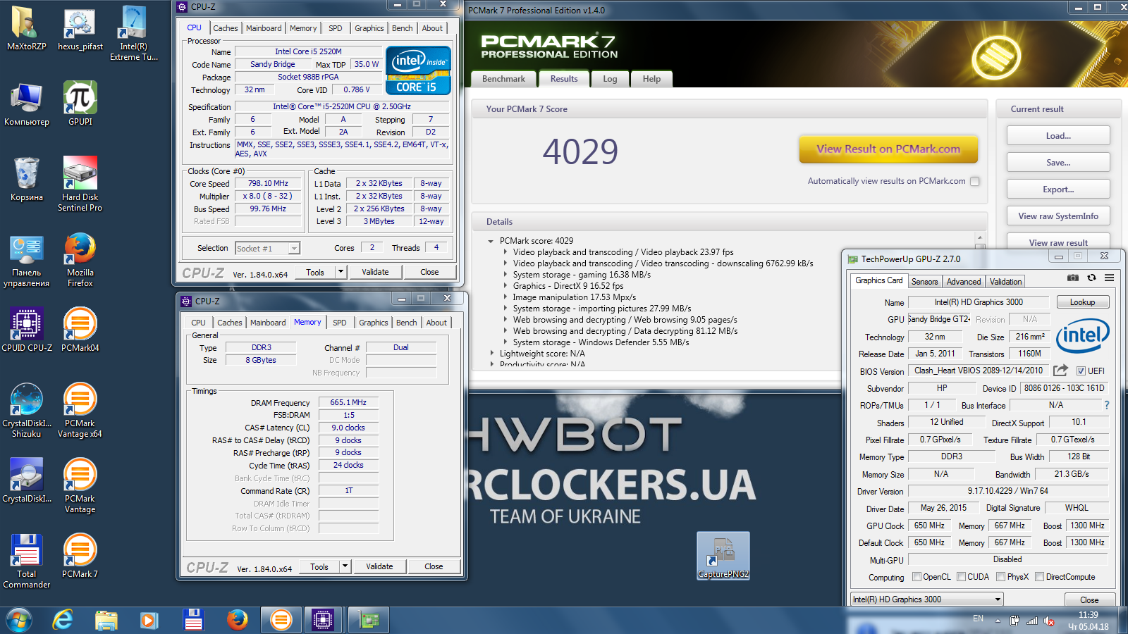Open the Mozilla Firefox desktop shortcut
Image resolution: width=1128 pixels, height=634 pixels.
click(x=80, y=259)
